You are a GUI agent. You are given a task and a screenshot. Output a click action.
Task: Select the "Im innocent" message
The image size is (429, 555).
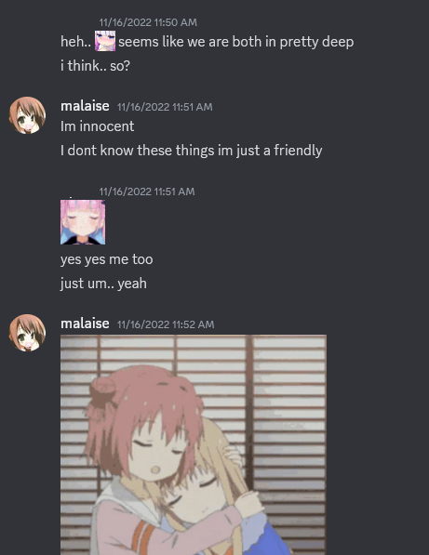point(97,126)
